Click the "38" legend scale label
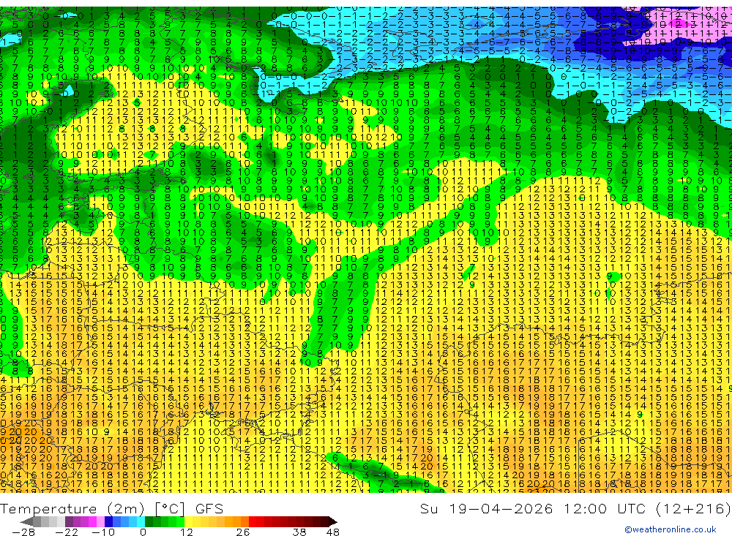Image resolution: width=732 pixels, height=536 pixels. click(x=299, y=532)
